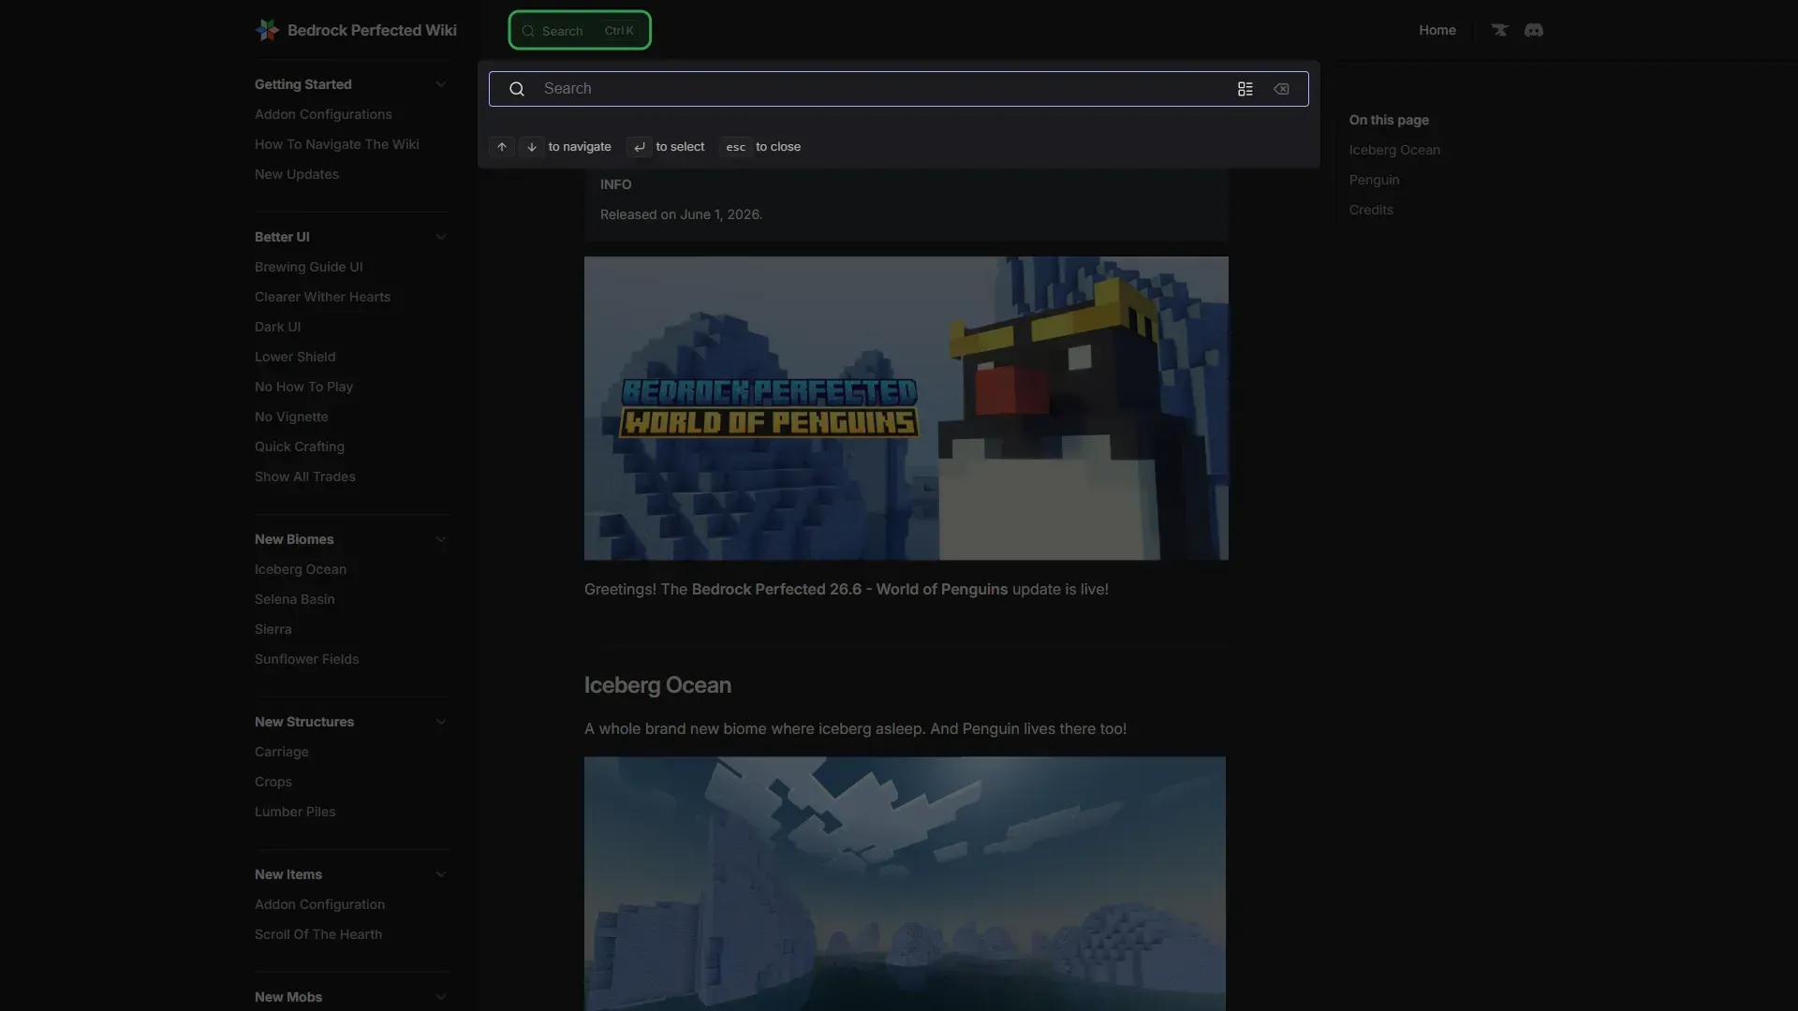Collapse the Better UI section chevron

441,237
